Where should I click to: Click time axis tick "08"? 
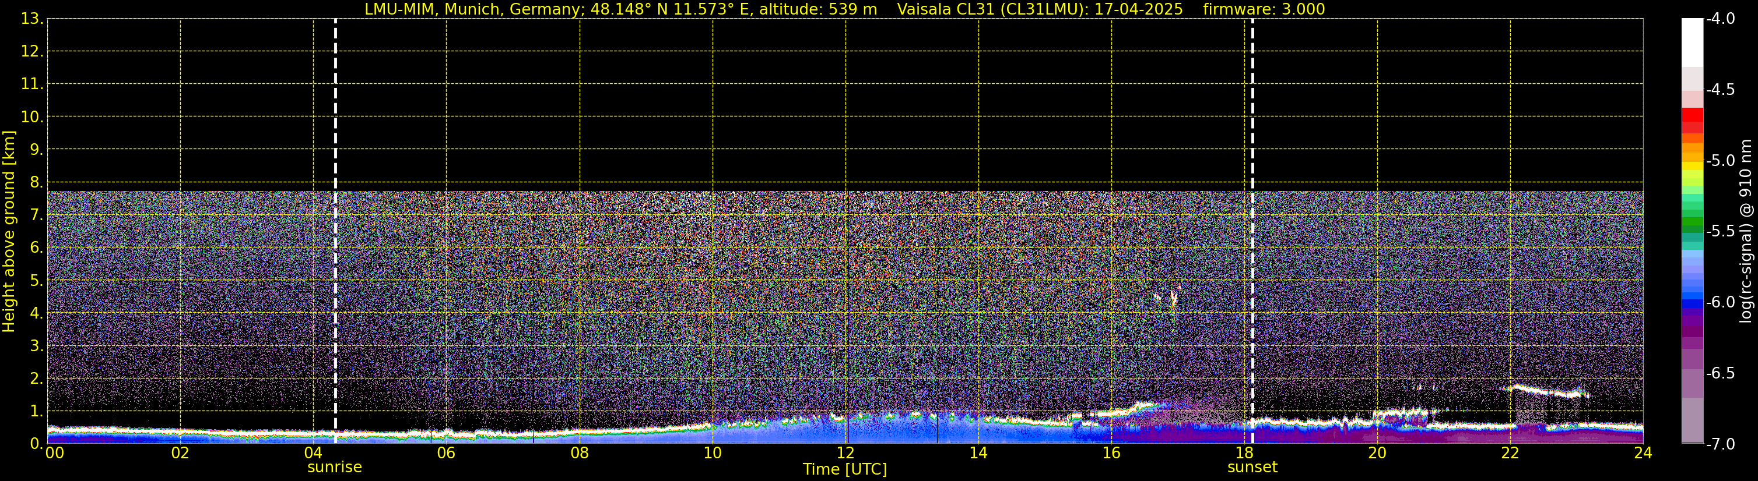coord(580,454)
